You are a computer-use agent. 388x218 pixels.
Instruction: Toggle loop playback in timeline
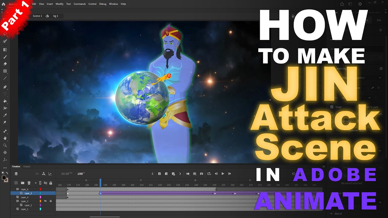tap(209, 174)
